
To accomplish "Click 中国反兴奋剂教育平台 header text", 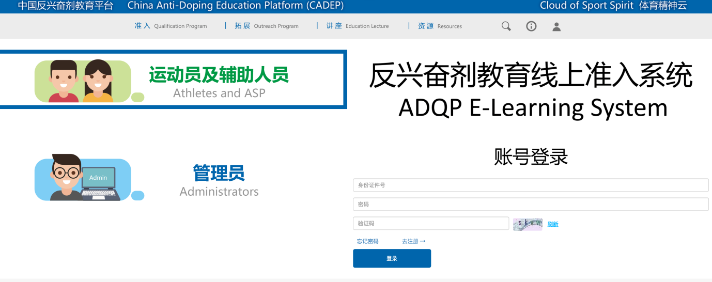I will tap(66, 6).
